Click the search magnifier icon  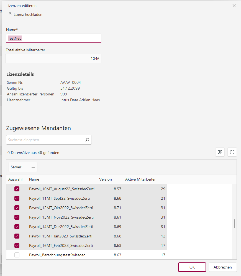[x=87, y=140]
